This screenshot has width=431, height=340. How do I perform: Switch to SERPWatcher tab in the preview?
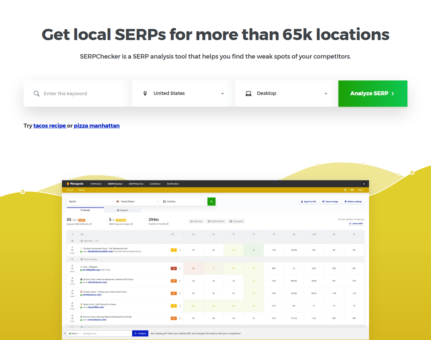136,184
